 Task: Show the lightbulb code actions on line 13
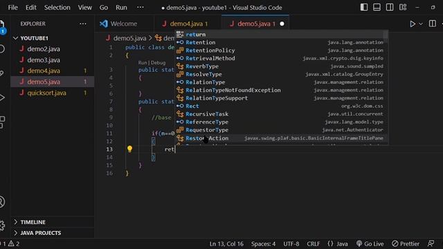[129, 149]
